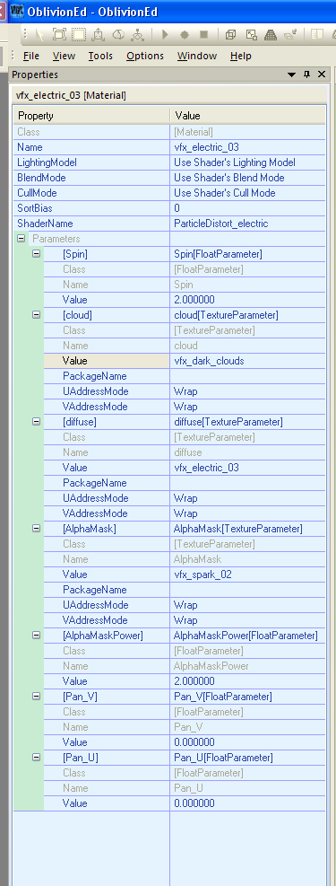Click the BlendMode value field

tap(247, 178)
